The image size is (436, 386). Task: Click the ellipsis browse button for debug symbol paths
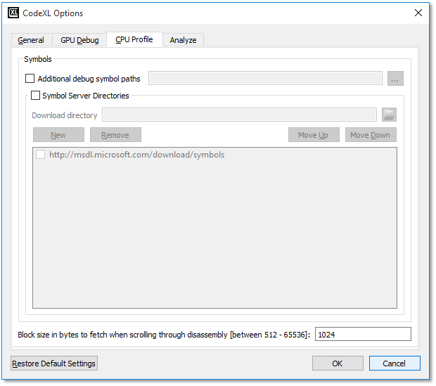coord(395,79)
